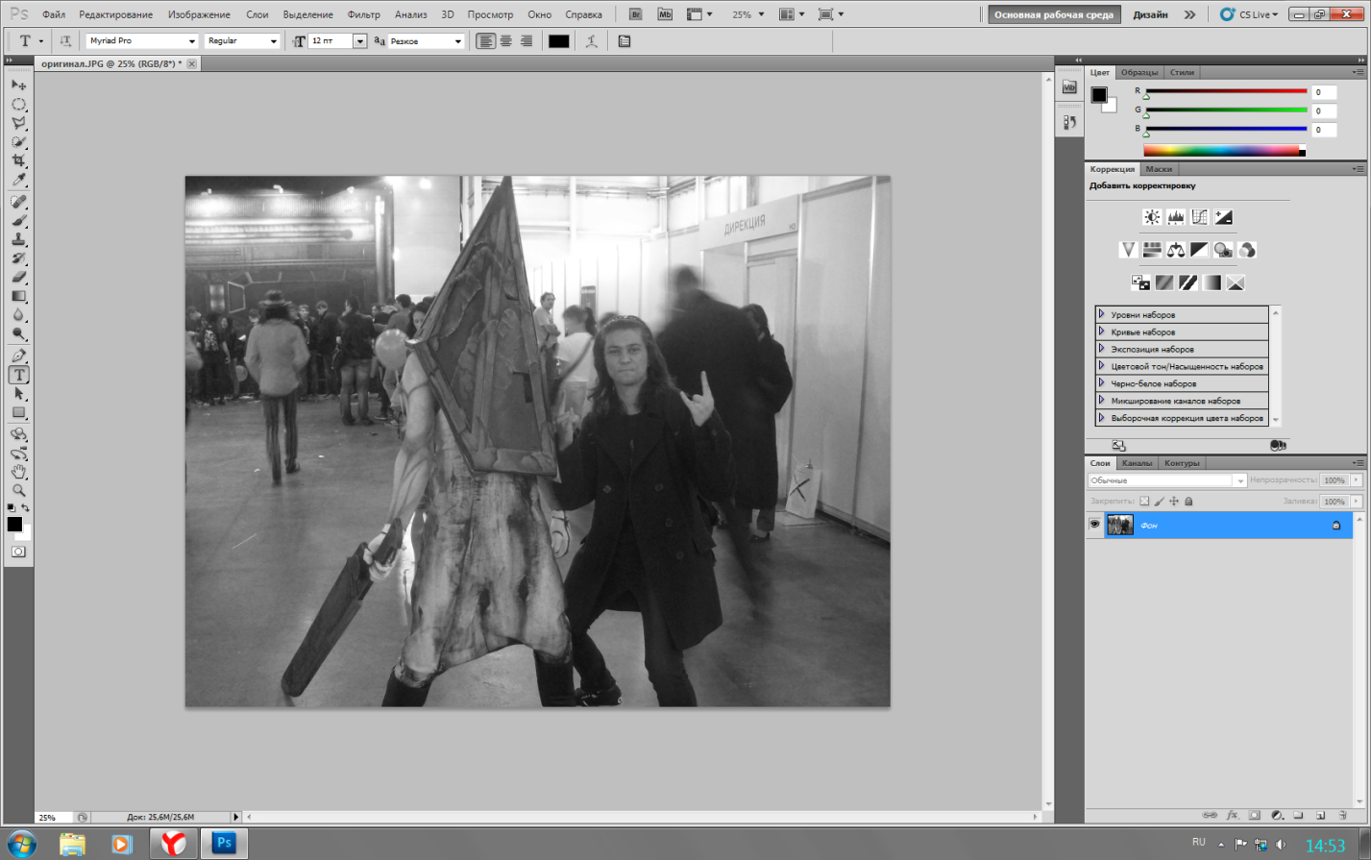
Task: Open Mini Bridge panel icon
Action: click(1069, 87)
